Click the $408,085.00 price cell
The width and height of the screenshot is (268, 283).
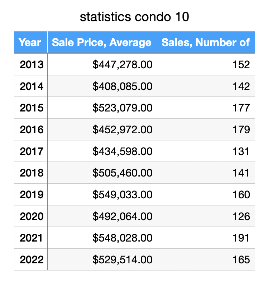(x=122, y=86)
